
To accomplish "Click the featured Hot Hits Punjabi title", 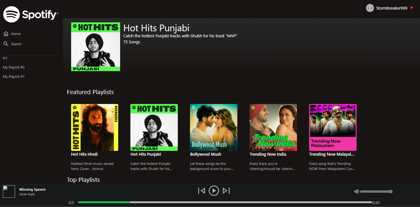I will pos(146,154).
